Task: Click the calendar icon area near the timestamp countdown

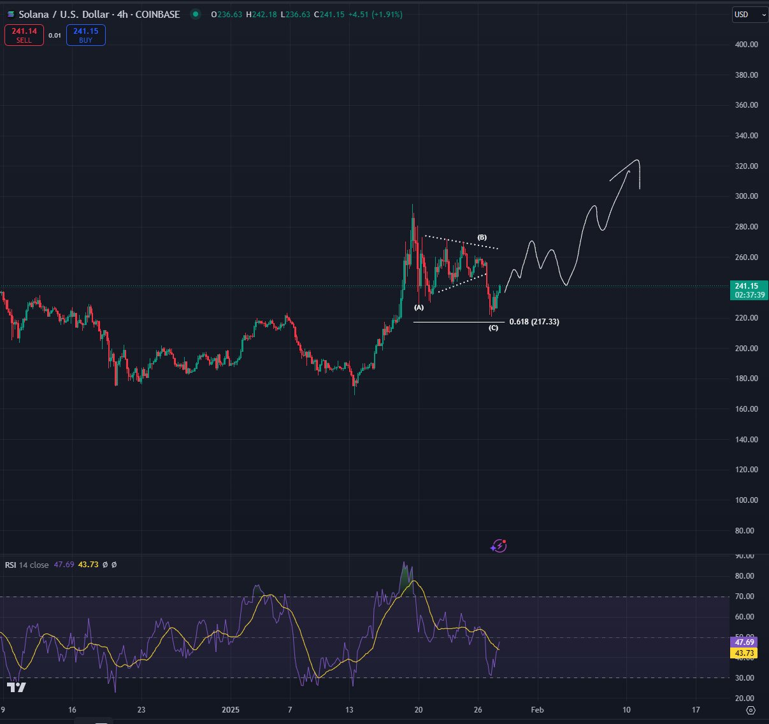Action: coord(749,295)
